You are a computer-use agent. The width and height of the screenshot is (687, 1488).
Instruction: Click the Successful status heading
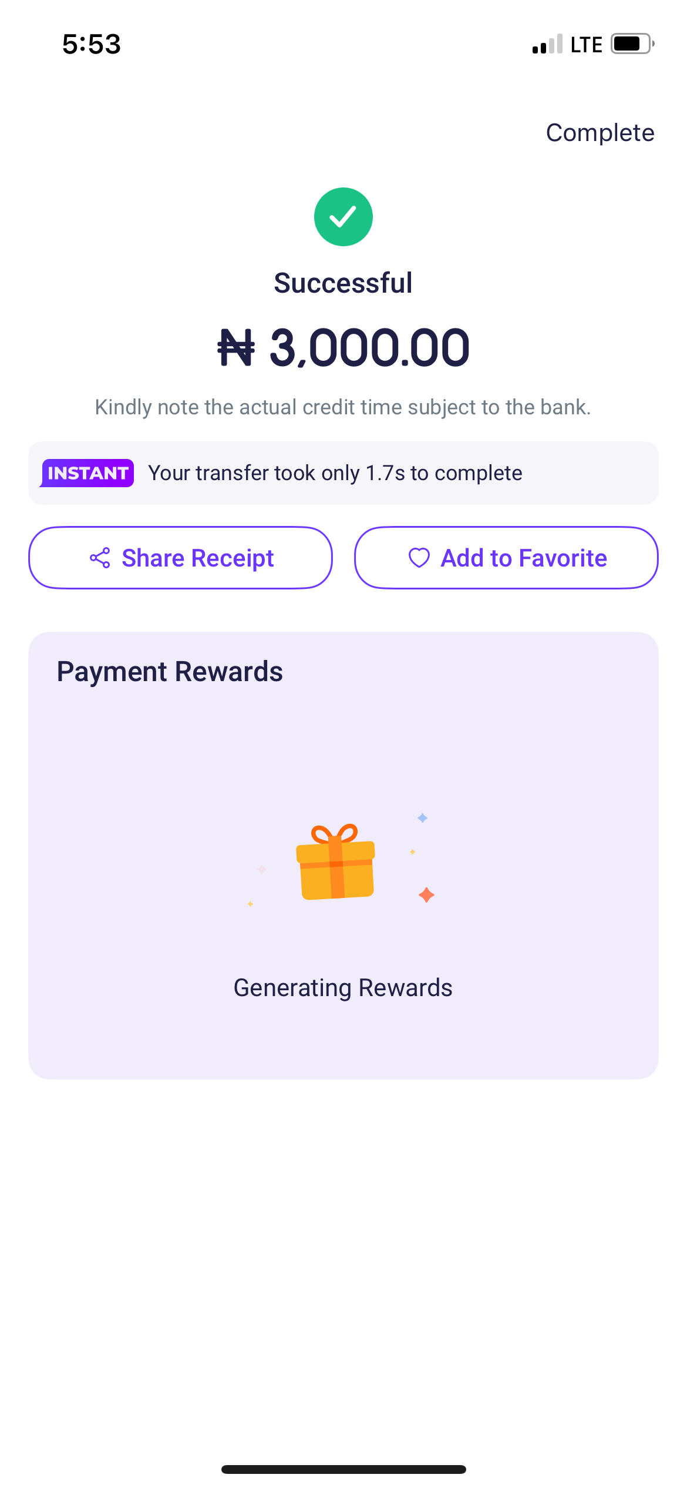click(343, 283)
